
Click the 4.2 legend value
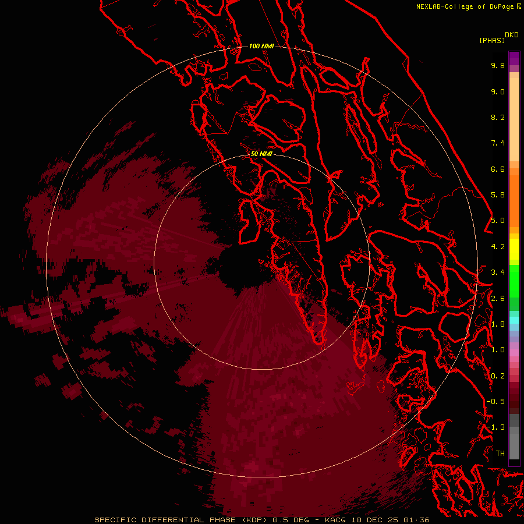(498, 247)
